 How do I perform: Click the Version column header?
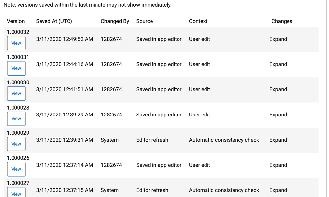pos(16,21)
